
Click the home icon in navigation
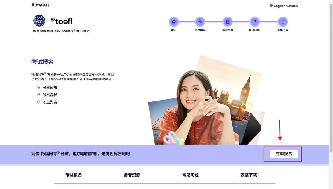pyautogui.click(x=174, y=22)
